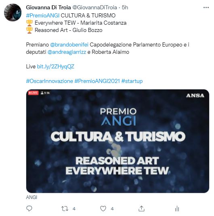Open the #OscarInnovazione hashtag
Screen dimensions: 214x216
click(x=50, y=81)
